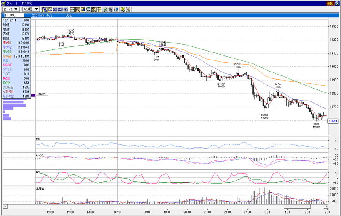Open the ローソク chart type dropdown

[x=11, y=9]
